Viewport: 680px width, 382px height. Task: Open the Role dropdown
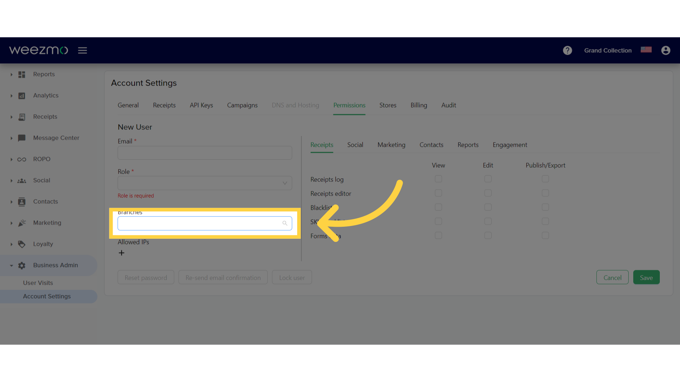205,183
